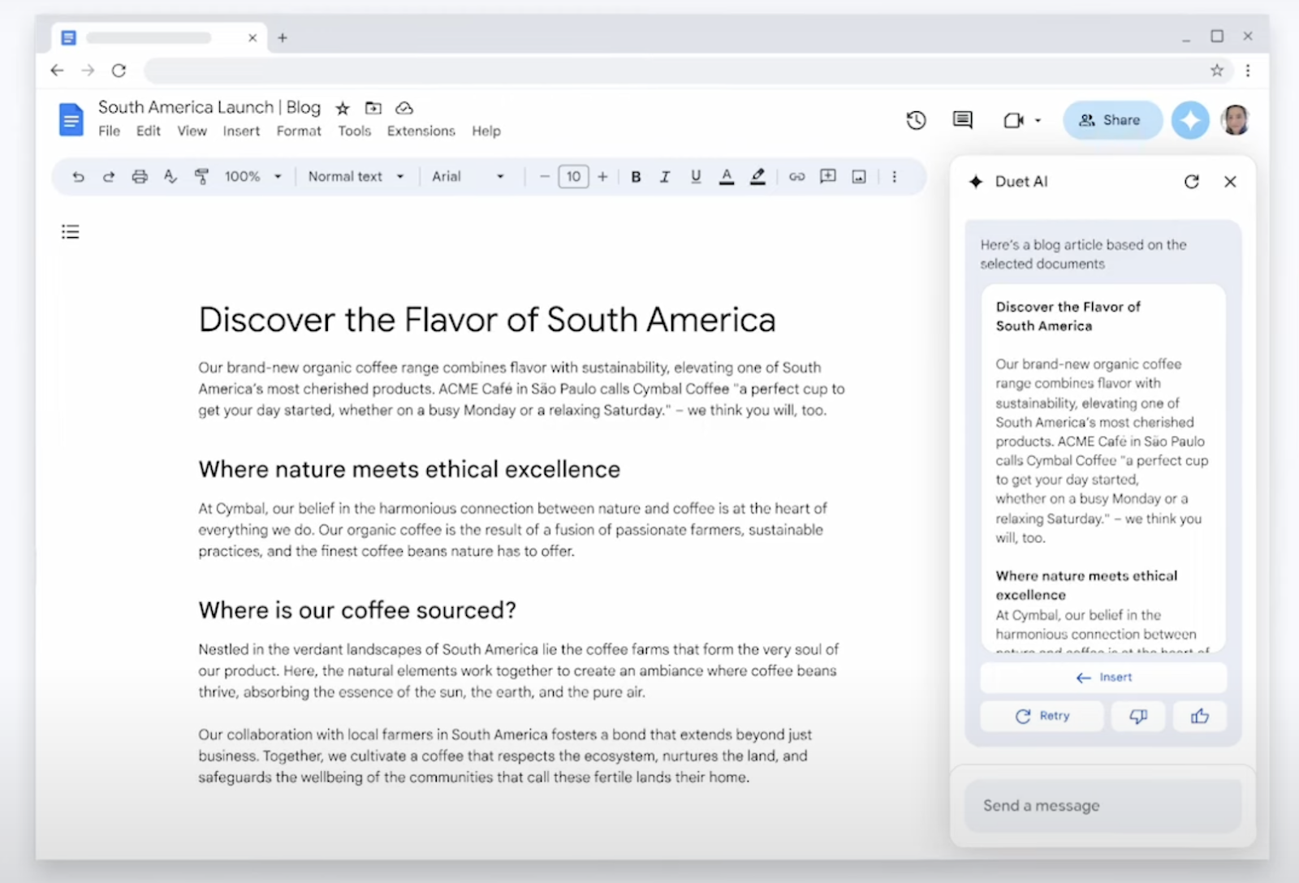
Task: Bookmark page with address bar star
Action: (x=1217, y=71)
